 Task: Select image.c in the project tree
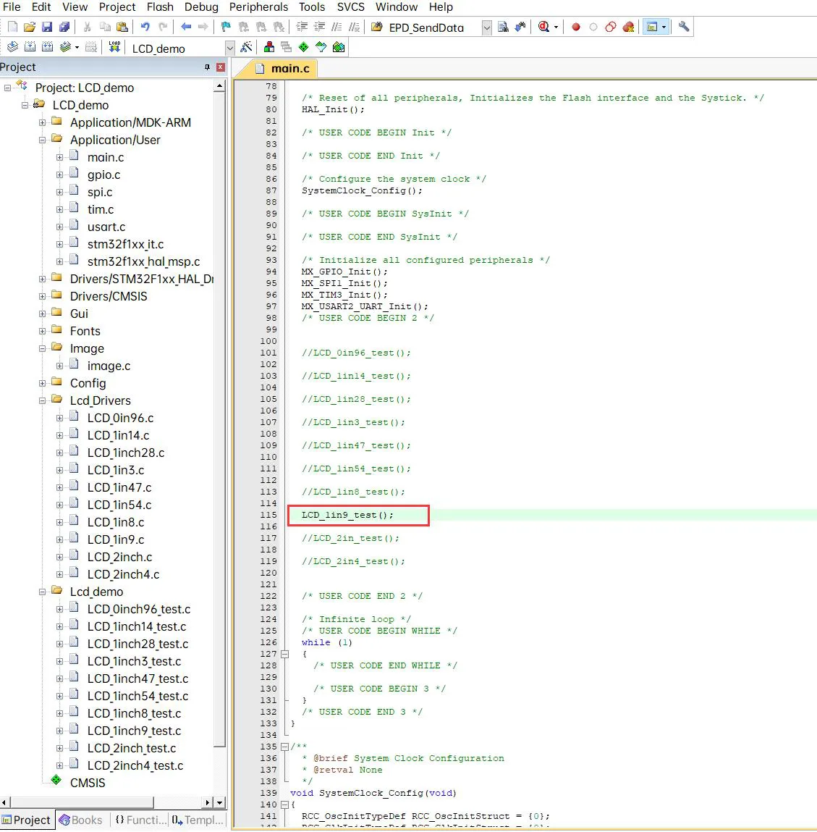[109, 366]
